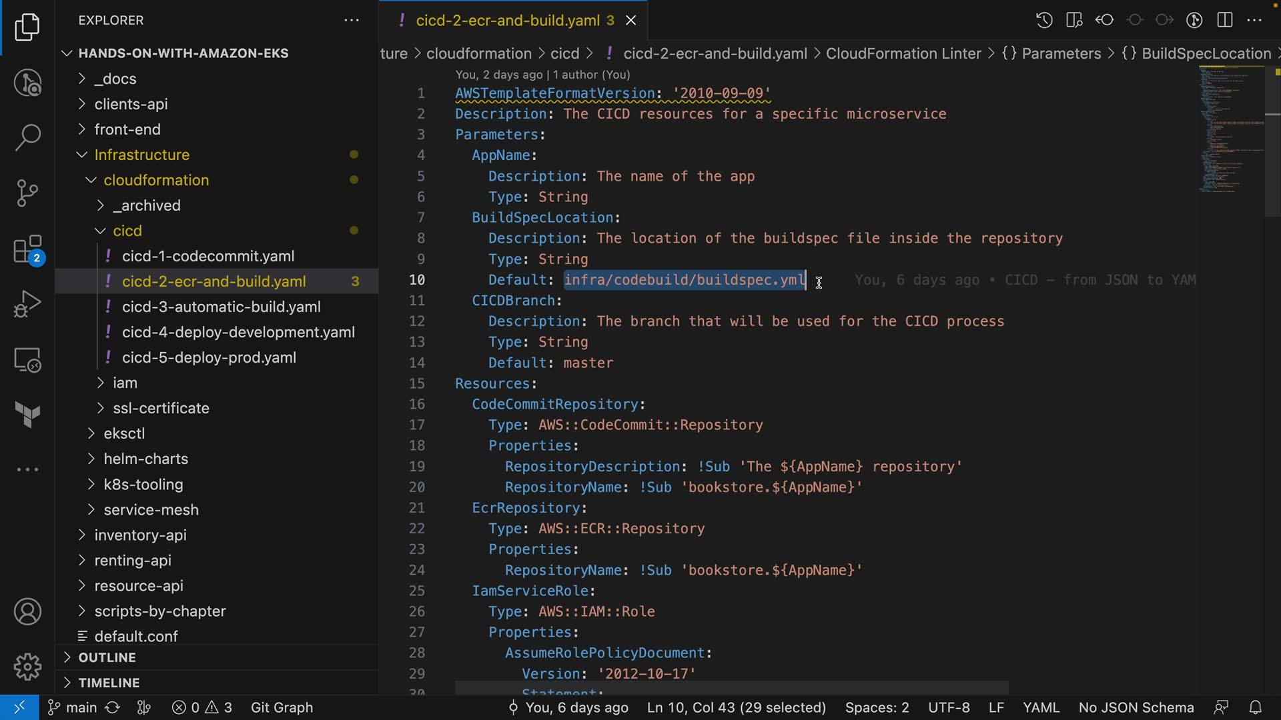
Task: Open the Run and Debug view
Action: click(x=27, y=304)
